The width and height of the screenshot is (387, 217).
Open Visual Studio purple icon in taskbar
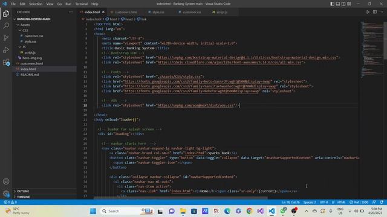[261, 211]
